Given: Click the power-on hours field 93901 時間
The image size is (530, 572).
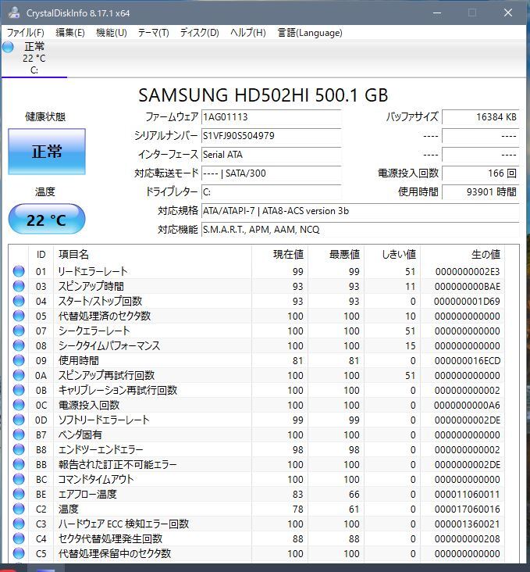Looking at the screenshot, I should tap(481, 192).
